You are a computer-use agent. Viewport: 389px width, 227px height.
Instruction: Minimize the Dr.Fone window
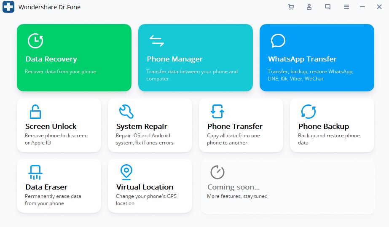[x=362, y=7]
